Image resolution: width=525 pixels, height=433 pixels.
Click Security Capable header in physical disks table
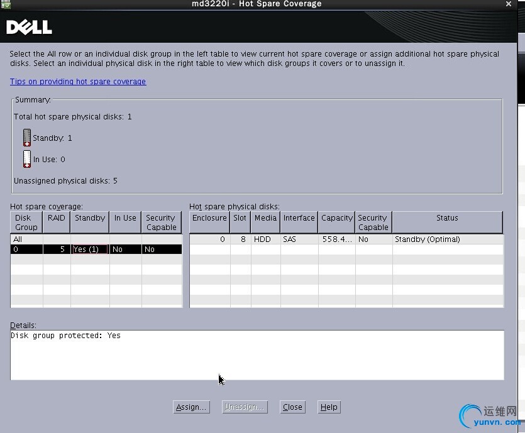pyautogui.click(x=373, y=222)
